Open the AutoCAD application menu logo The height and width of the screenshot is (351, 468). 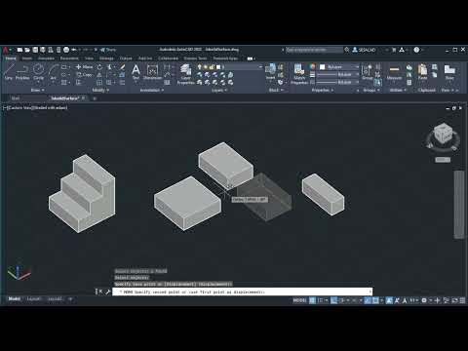coord(6,50)
